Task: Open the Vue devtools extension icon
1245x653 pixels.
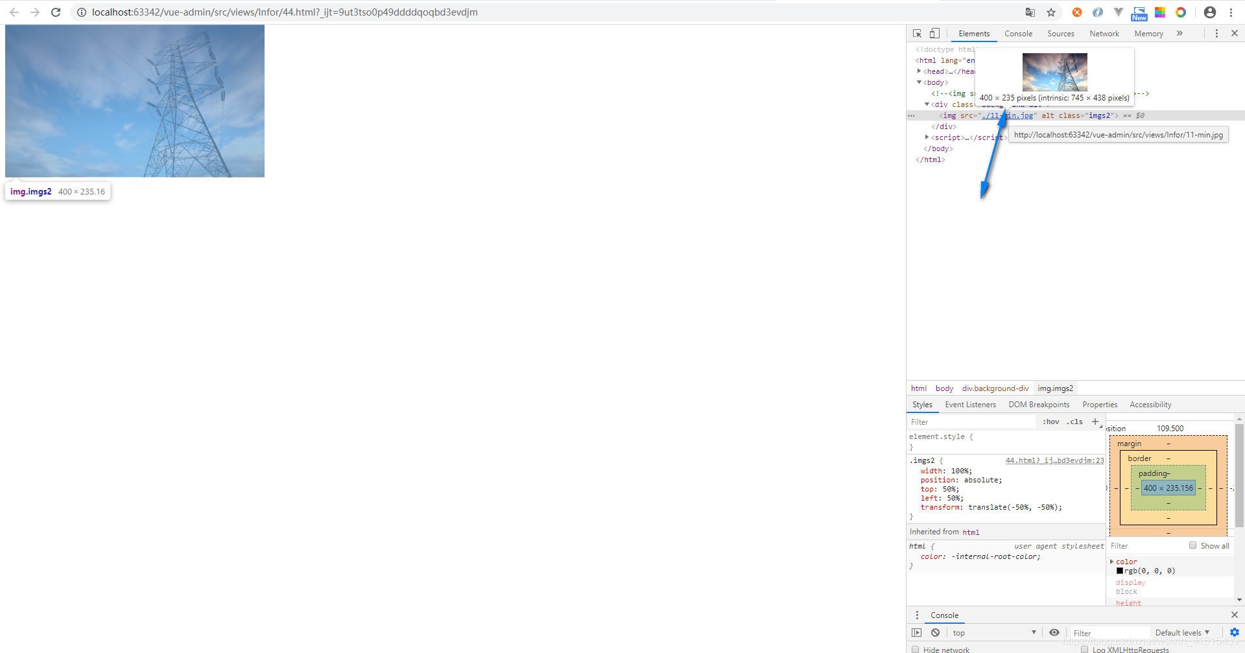Action: tap(1119, 12)
